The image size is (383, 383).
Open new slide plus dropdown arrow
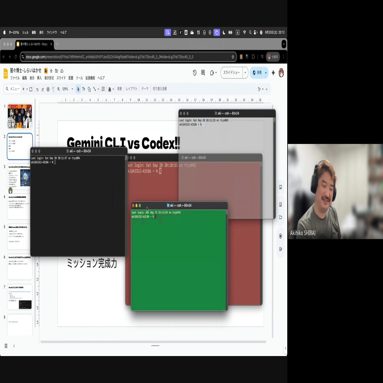click(27, 89)
